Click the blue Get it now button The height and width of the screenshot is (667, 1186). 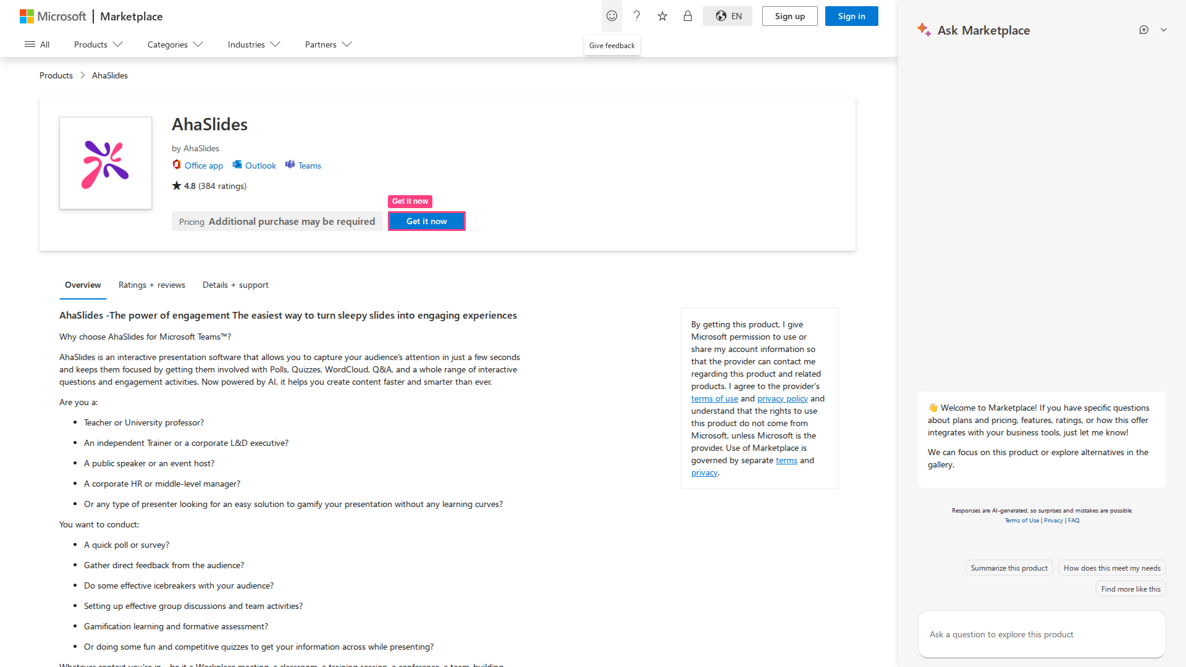pyautogui.click(x=427, y=221)
